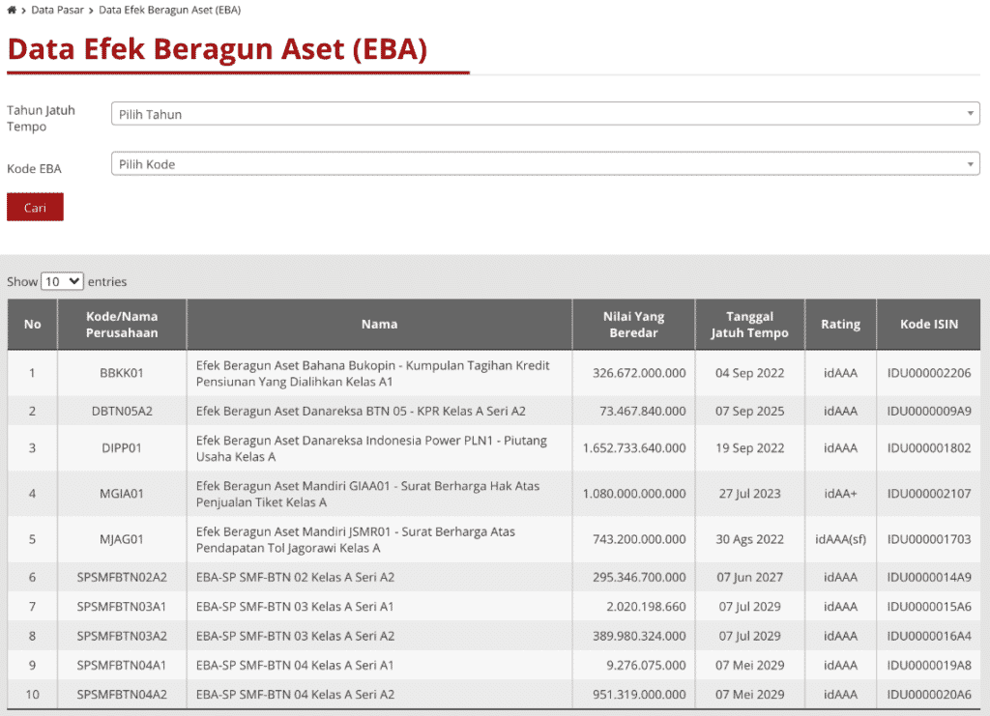The image size is (990, 716).
Task: Sort by Nilai Yang Beredar column
Action: point(632,324)
